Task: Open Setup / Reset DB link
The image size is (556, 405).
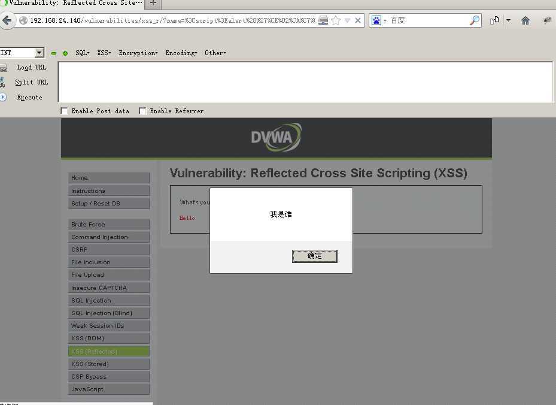Action: click(x=108, y=204)
